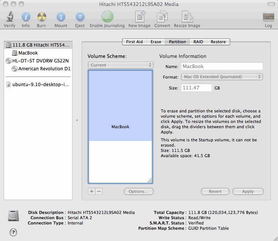Click the Options... button

point(139,191)
